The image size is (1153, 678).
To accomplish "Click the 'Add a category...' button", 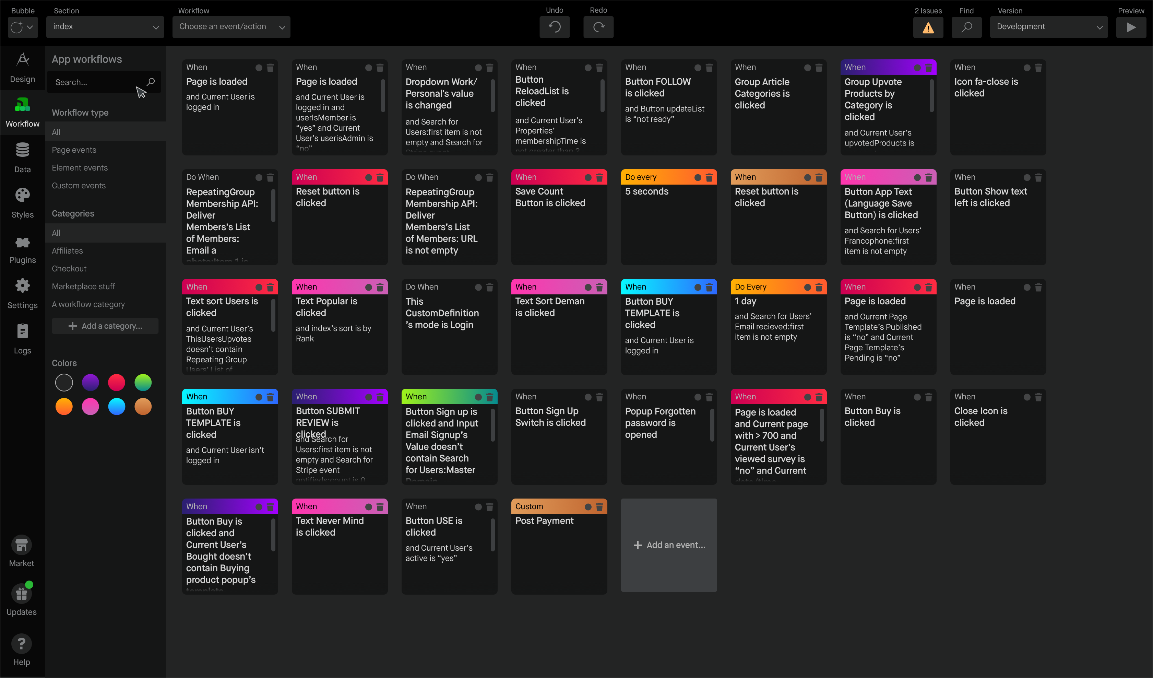I will click(105, 326).
